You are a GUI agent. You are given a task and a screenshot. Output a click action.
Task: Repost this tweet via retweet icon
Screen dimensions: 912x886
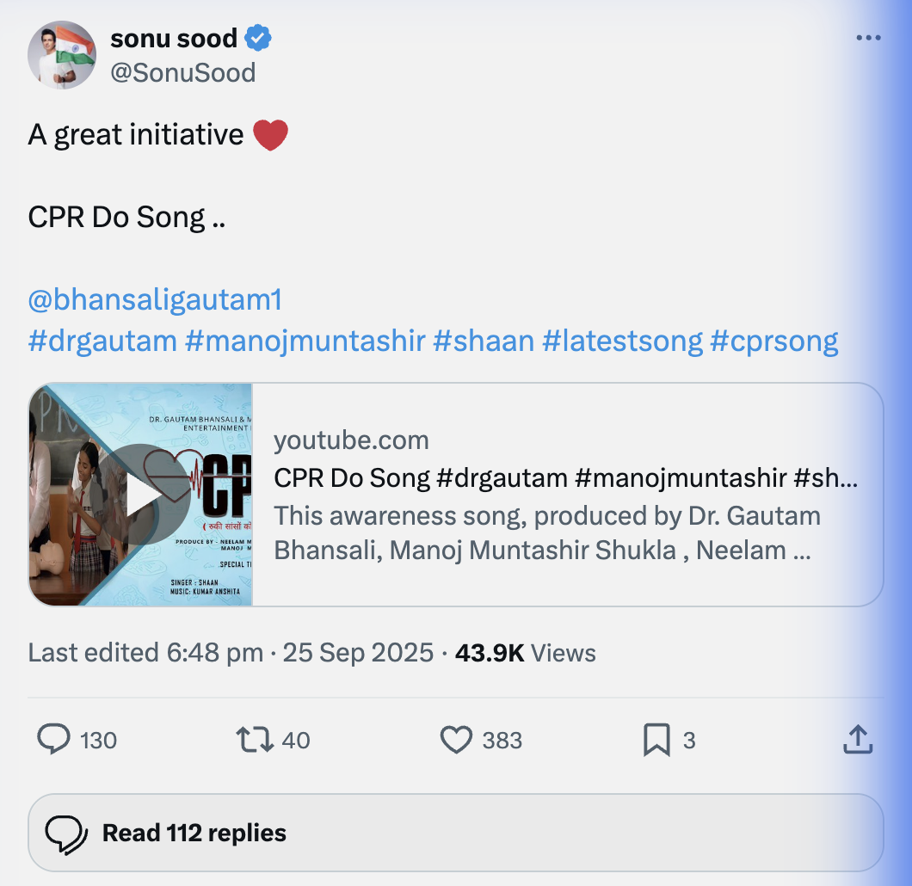[x=255, y=740]
